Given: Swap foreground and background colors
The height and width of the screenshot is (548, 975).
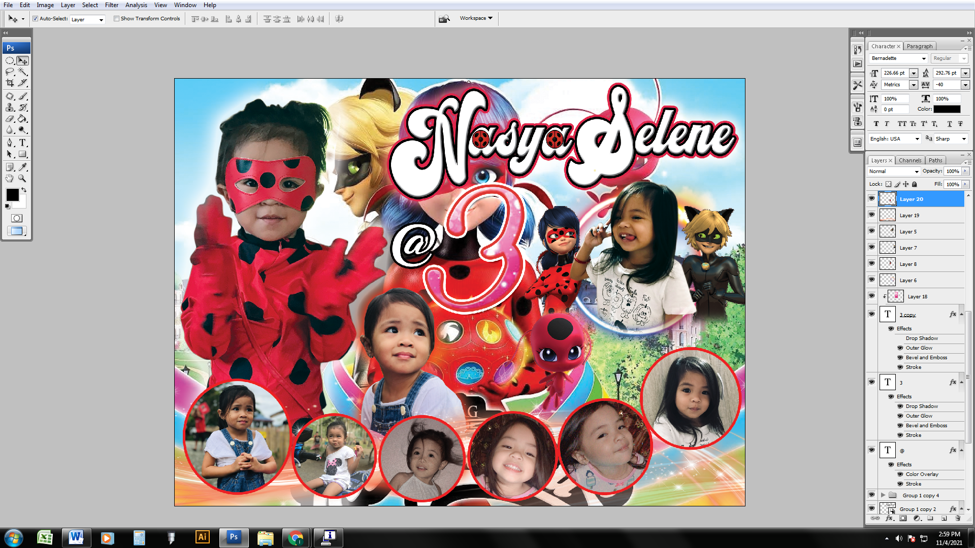Looking at the screenshot, I should tap(24, 190).
